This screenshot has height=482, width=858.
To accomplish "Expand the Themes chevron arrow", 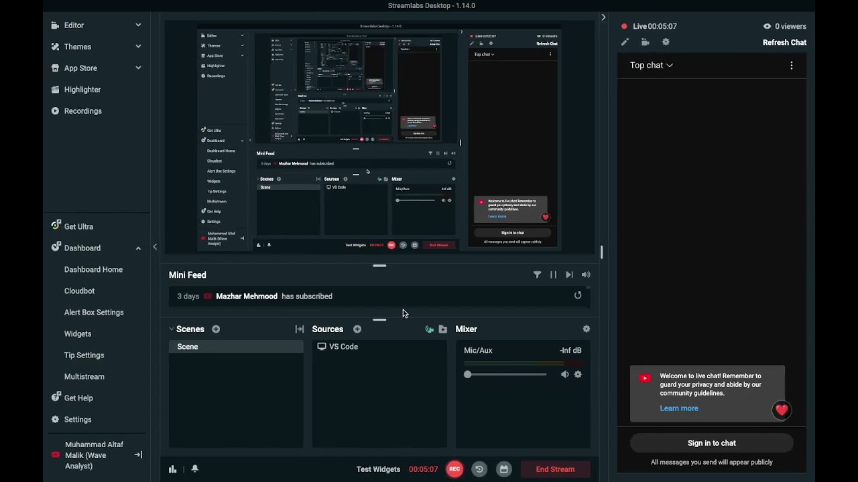I will click(x=138, y=47).
